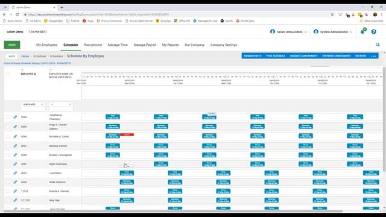Open the Scheduler menu
Viewport: 386px width, 217px height.
(71, 45)
